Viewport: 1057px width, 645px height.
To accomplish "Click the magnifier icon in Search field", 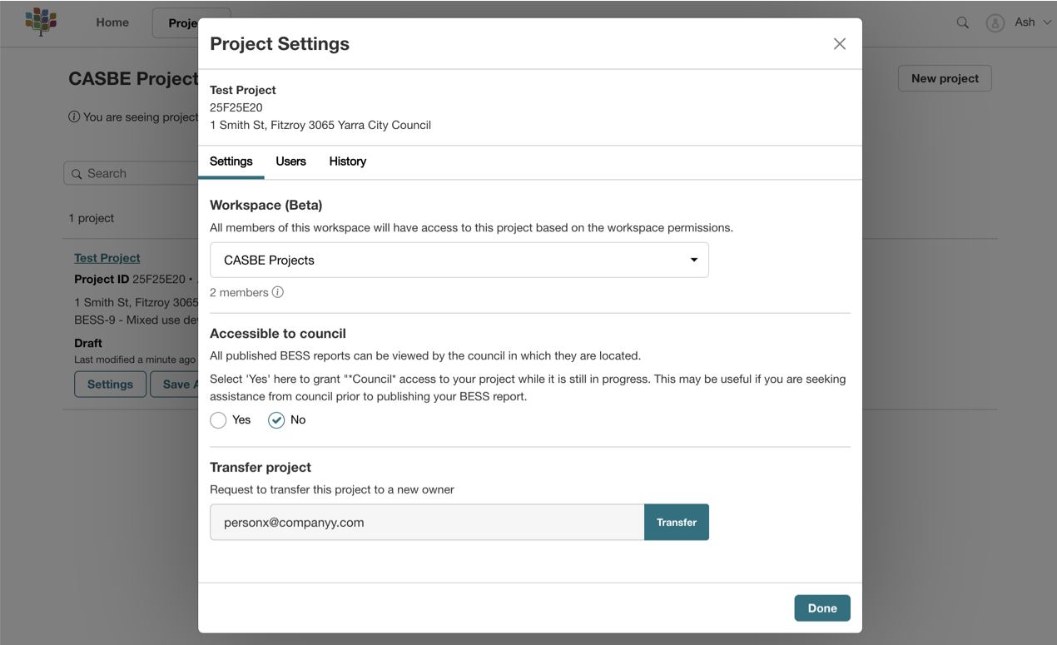I will point(77,174).
